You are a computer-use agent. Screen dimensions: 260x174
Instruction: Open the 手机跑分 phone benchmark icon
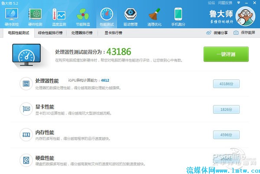coord(177,16)
